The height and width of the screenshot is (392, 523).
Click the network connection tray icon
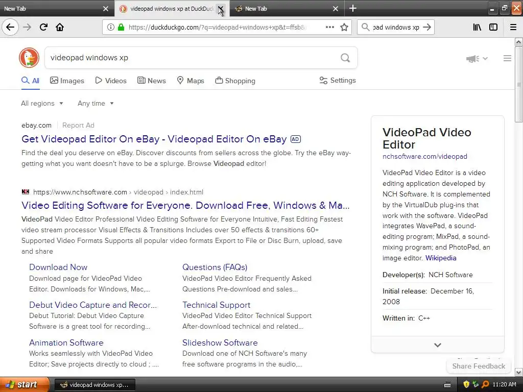pyautogui.click(x=476, y=384)
